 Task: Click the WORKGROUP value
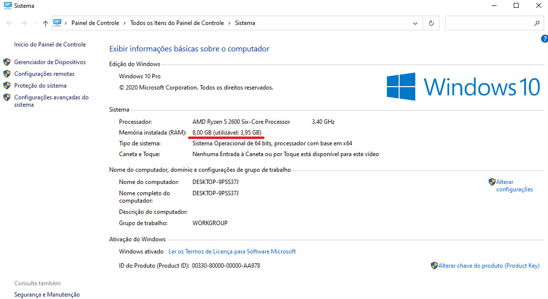tap(210, 223)
